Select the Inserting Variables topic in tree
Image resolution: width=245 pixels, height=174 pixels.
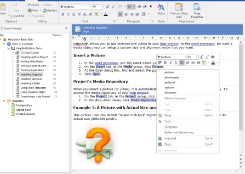click(x=31, y=79)
